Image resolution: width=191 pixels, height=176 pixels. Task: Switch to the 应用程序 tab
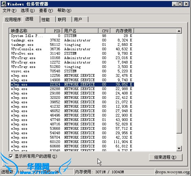pyautogui.click(x=13, y=20)
